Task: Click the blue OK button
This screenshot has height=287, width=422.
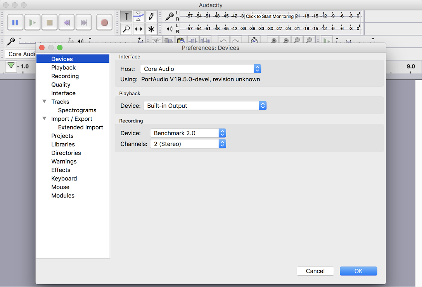Action: click(358, 271)
